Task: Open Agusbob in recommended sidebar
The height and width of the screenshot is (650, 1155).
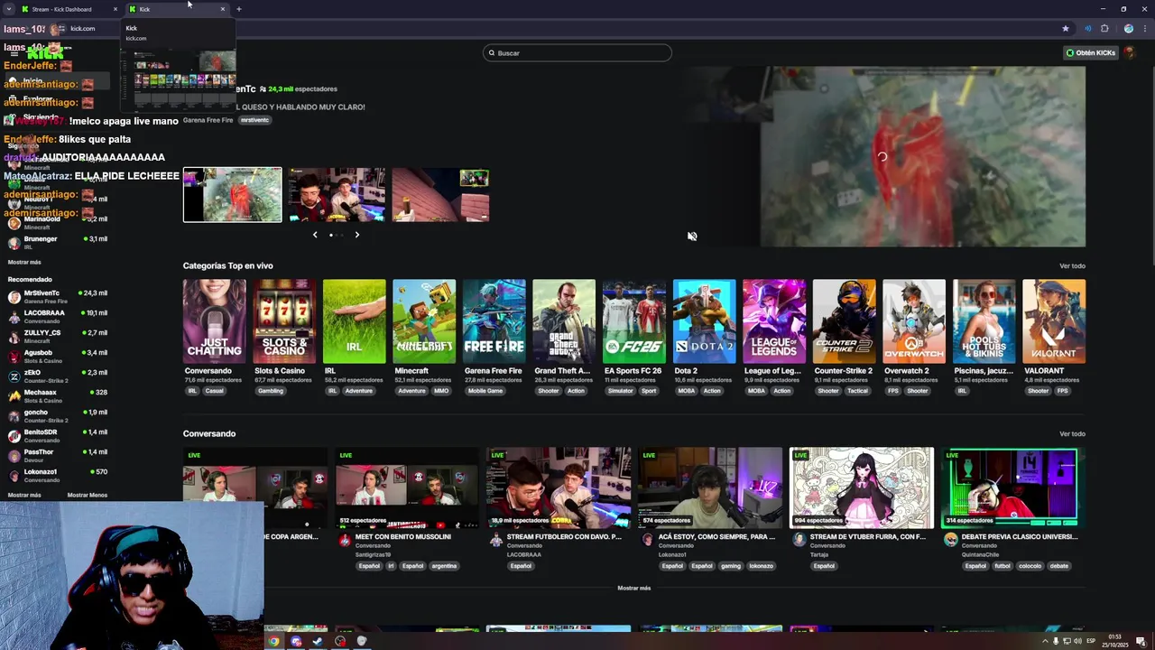Action: click(x=57, y=356)
